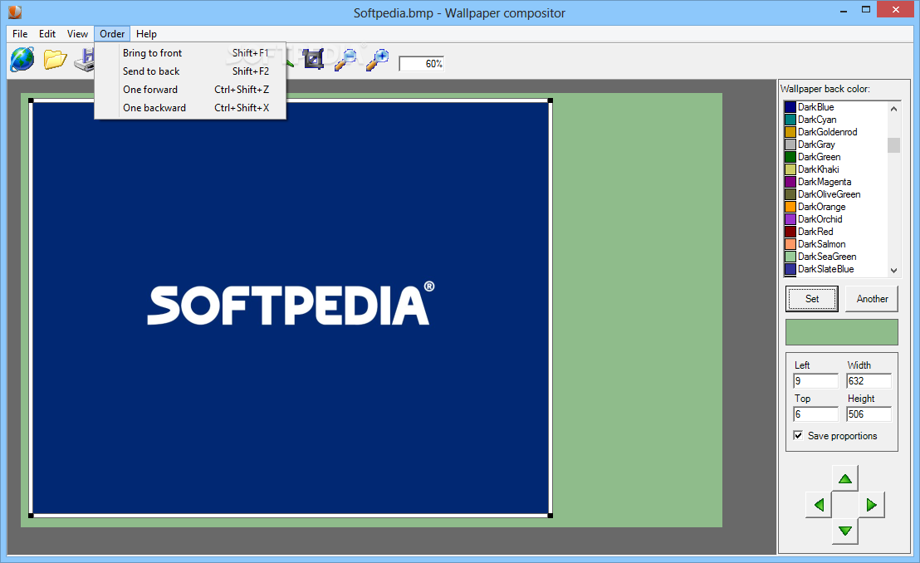This screenshot has width=920, height=563.
Task: Pick DarkKhaki in color list
Action: tap(835, 169)
